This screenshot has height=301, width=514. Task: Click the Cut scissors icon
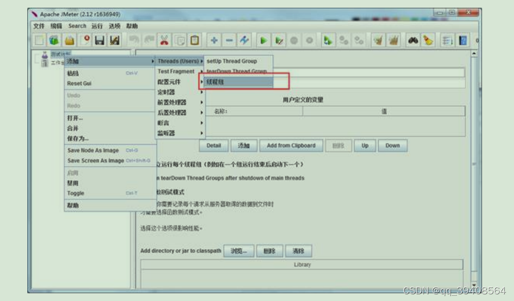point(164,40)
